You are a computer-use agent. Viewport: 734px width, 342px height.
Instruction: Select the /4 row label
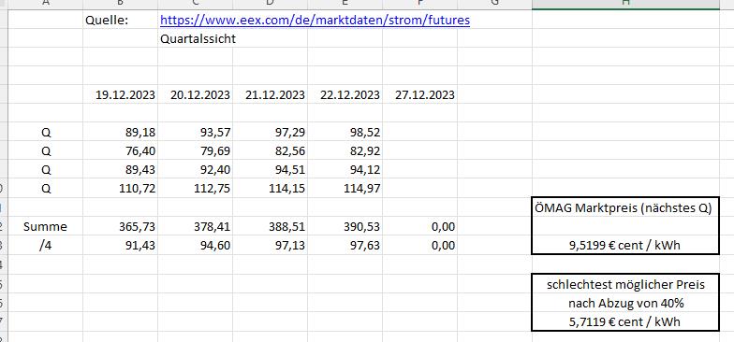[x=46, y=245]
